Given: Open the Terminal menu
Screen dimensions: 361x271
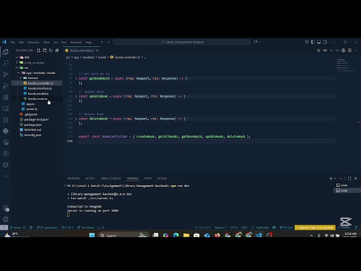Looking at the screenshot, I should (x=76, y=42).
